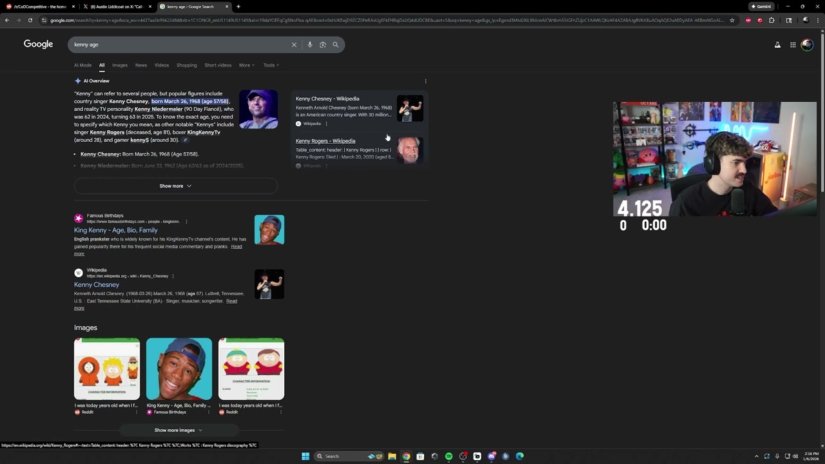Viewport: 825px width, 464px height.
Task: Open Kenny Rogers thumbnail in source card
Action: (x=410, y=150)
